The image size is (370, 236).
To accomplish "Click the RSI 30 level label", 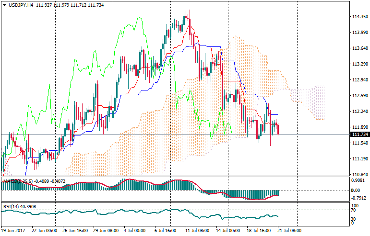I will [354, 219].
